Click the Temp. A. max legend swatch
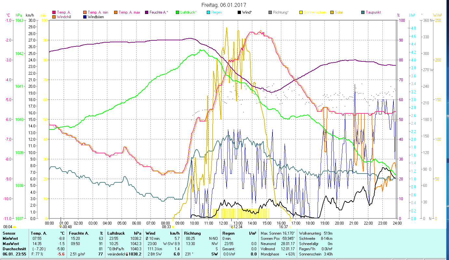Image resolution: width=449 pixels, height=260 pixels. point(116,12)
